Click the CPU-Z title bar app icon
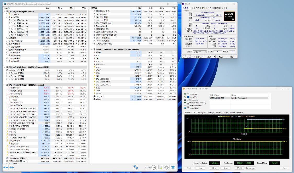294x173 pixels. pyautogui.click(x=183, y=4)
